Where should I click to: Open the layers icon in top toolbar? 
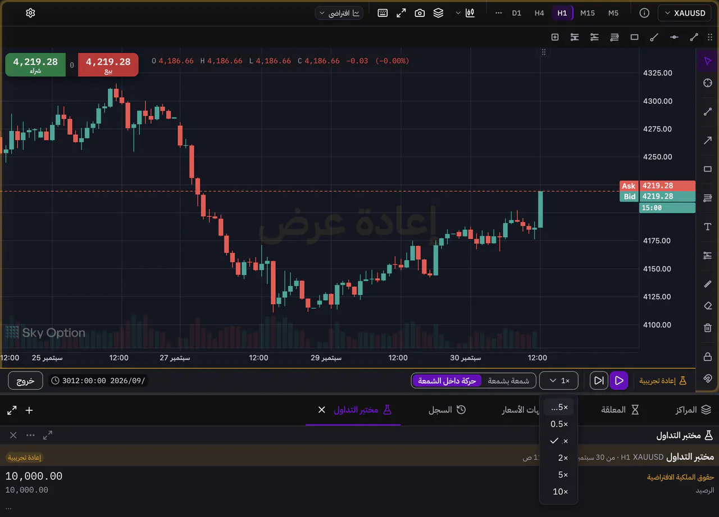(438, 13)
